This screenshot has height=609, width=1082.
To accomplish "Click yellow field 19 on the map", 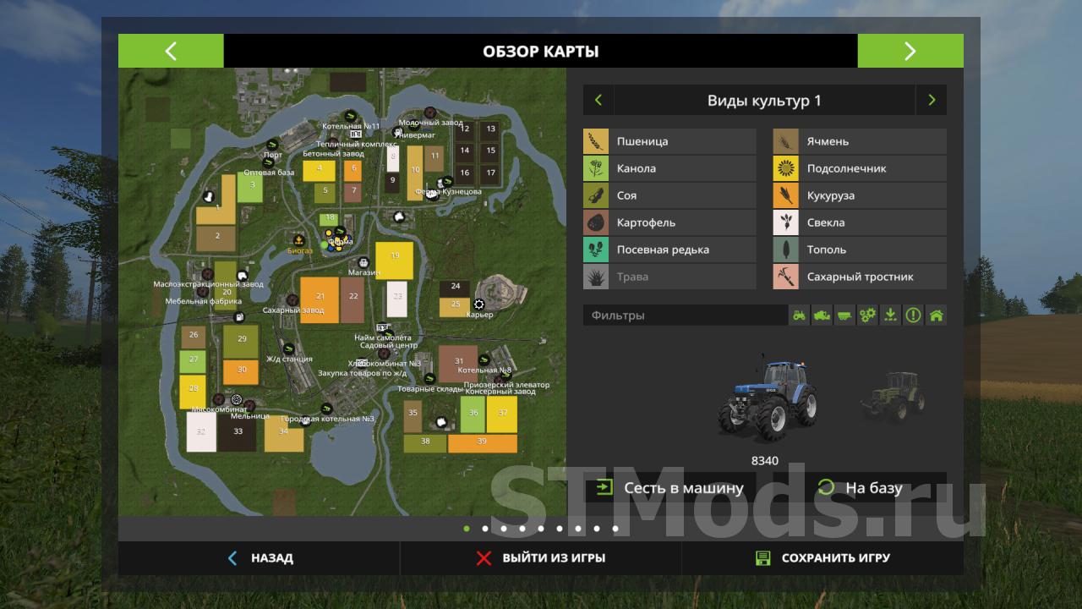I will pos(394,261).
